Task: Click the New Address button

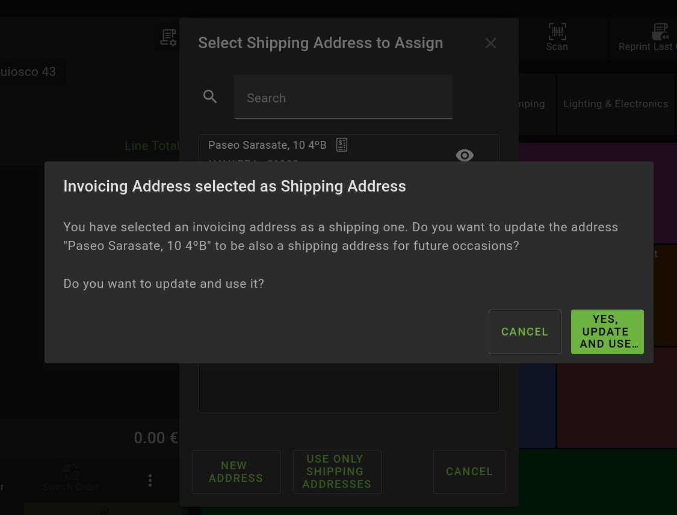Action: (x=236, y=472)
